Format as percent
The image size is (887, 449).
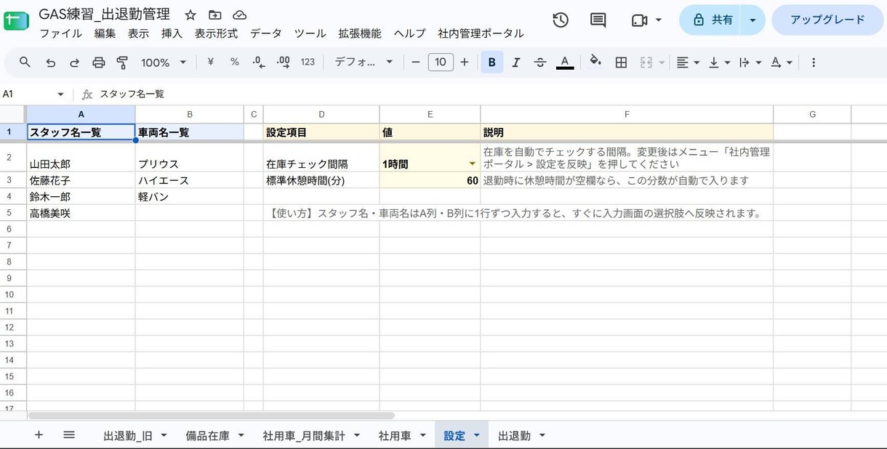234,62
